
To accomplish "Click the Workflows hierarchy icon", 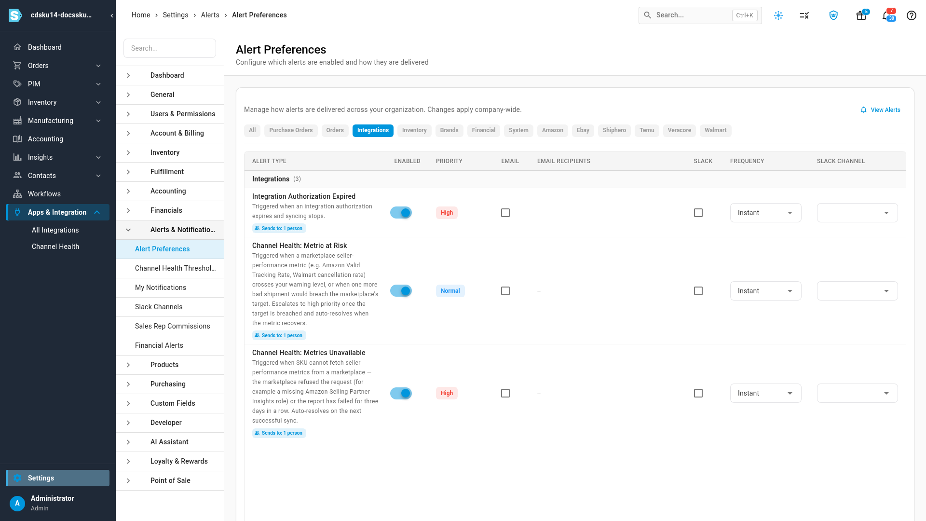I will pos(17,194).
